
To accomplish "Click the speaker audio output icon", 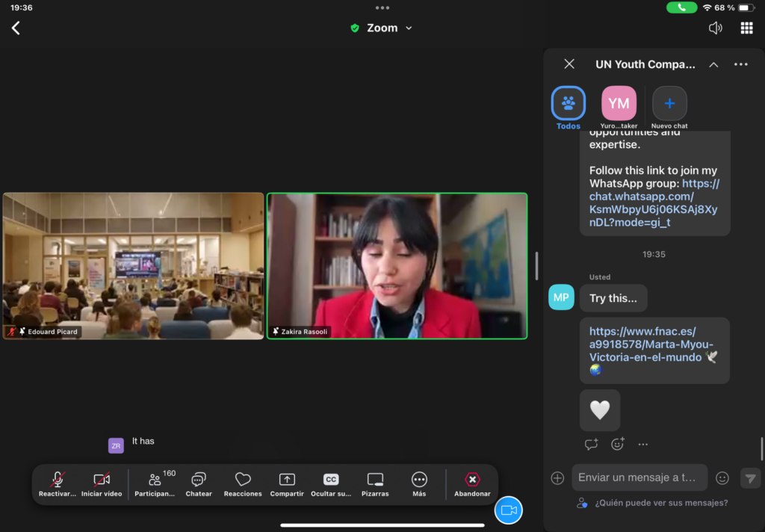I will point(715,28).
